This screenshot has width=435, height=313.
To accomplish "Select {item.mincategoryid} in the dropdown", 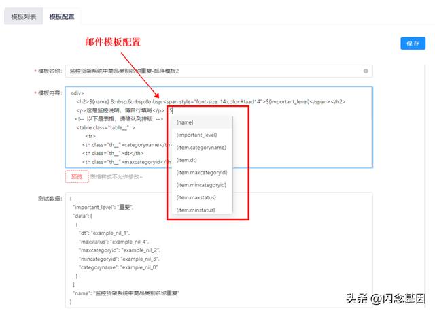I will coord(202,185).
